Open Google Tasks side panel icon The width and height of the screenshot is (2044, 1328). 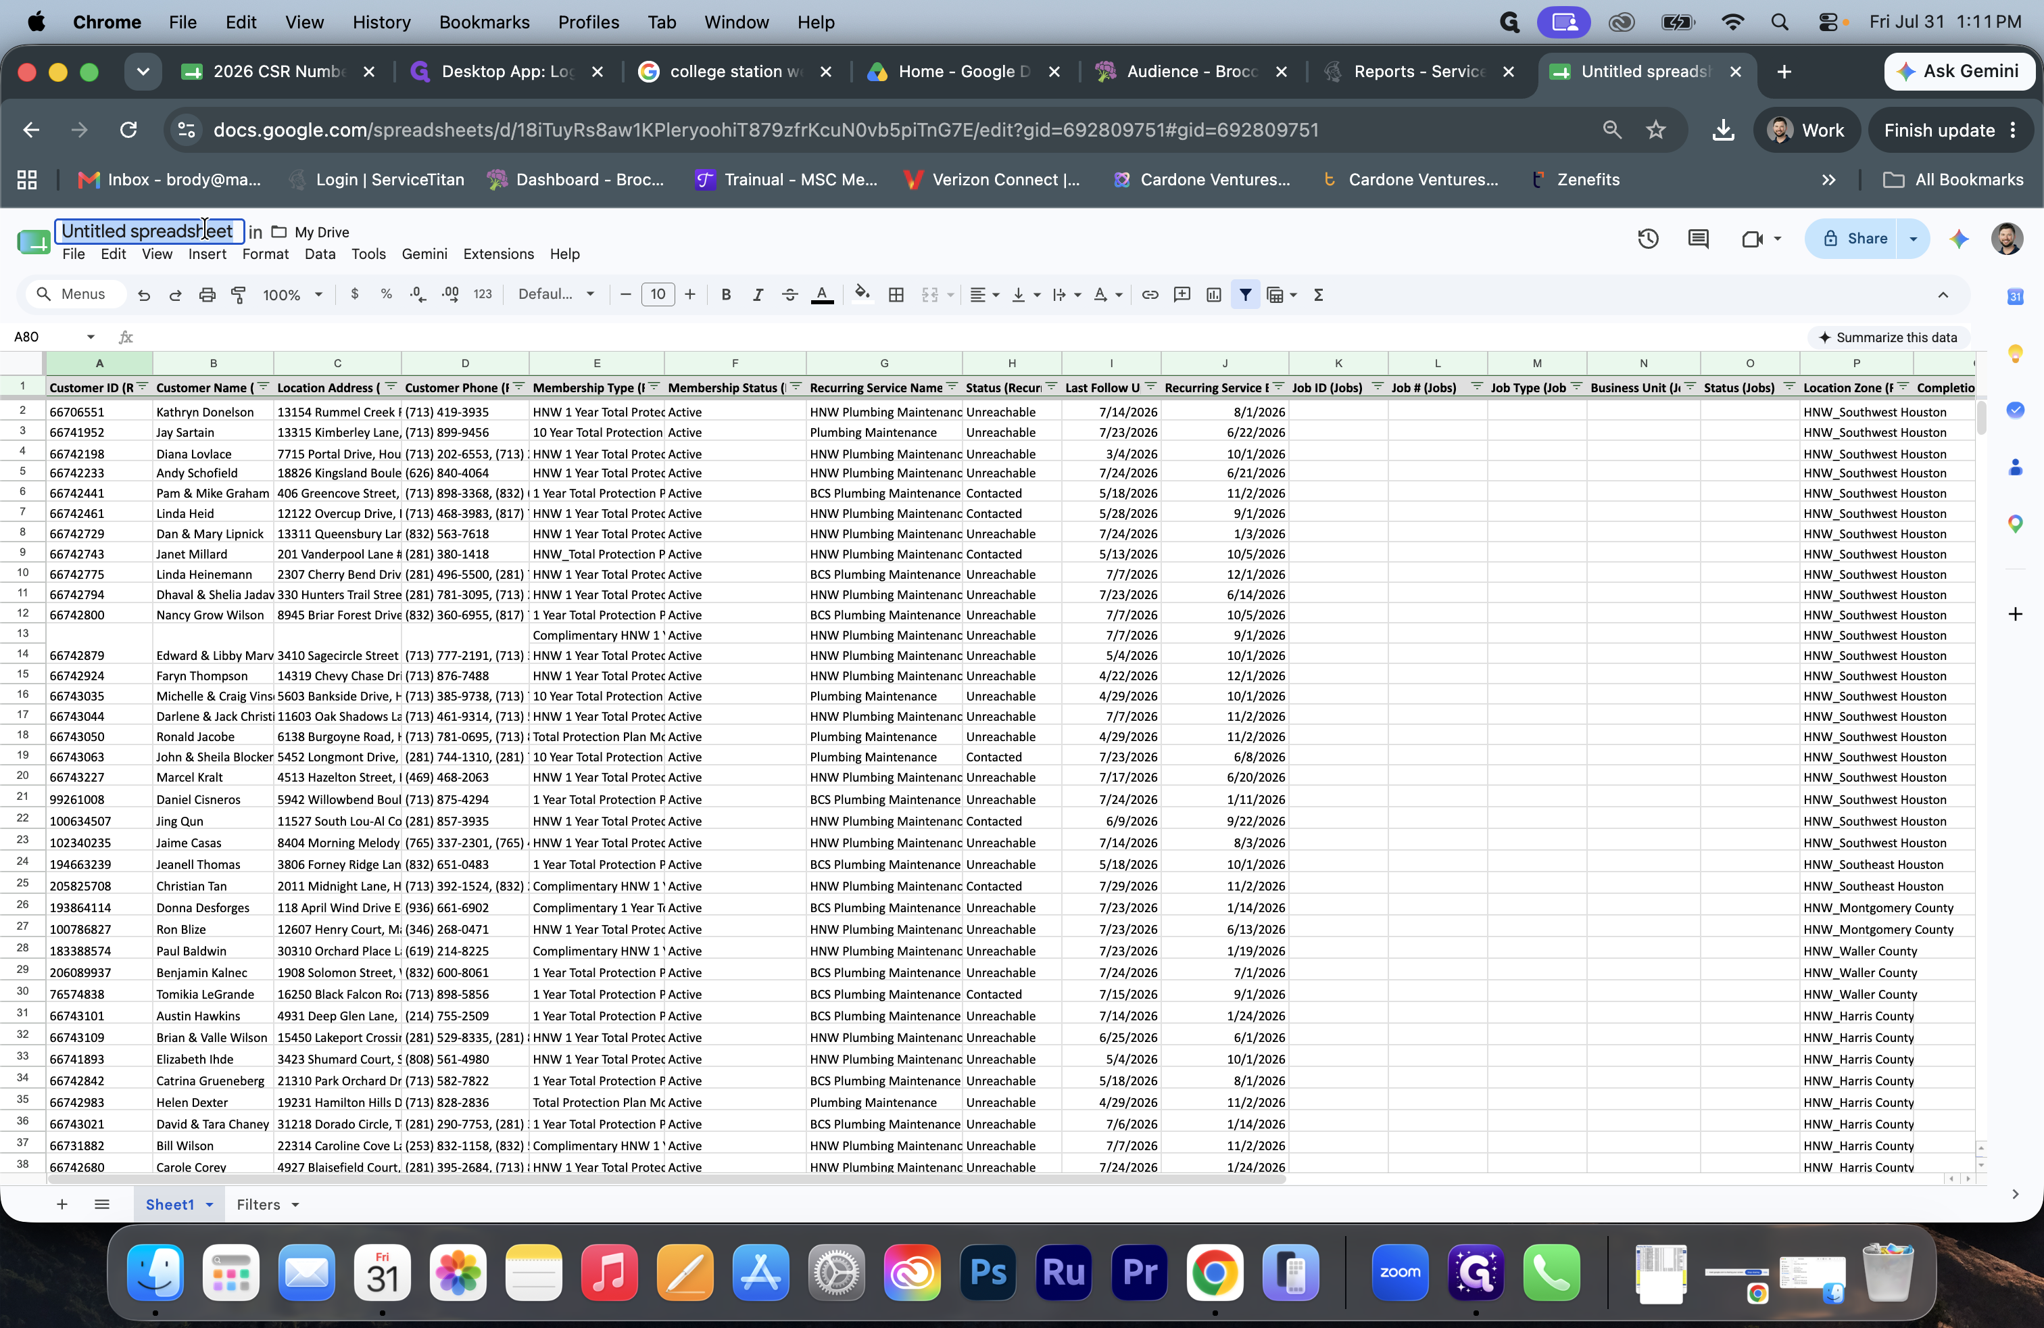click(2015, 410)
